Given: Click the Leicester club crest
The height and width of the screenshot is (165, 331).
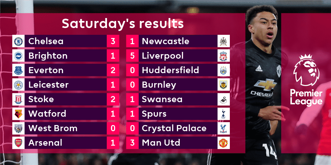Looking at the screenshot, I should tap(18, 85).
